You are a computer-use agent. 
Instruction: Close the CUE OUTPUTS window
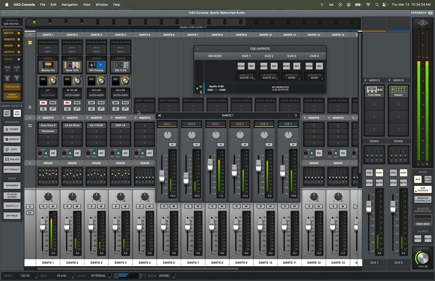pos(198,49)
